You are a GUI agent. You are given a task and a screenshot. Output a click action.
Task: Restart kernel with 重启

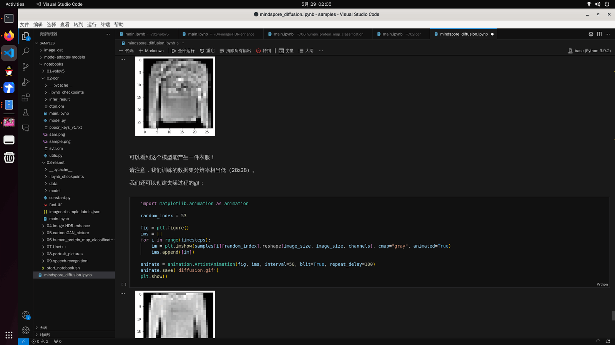pyautogui.click(x=207, y=51)
